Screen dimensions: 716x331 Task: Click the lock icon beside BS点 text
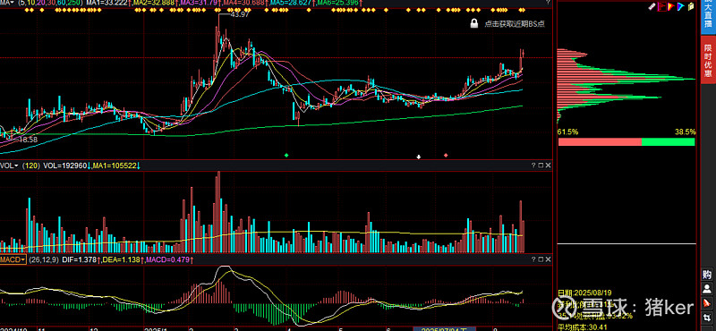(474, 24)
